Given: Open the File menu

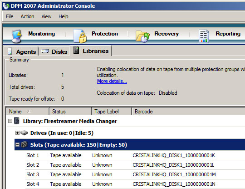Looking at the screenshot, I should [x=10, y=16].
